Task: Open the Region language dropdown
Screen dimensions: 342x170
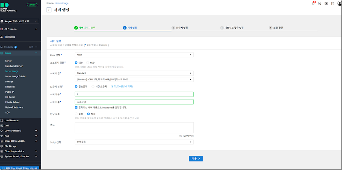Action: click(20, 21)
